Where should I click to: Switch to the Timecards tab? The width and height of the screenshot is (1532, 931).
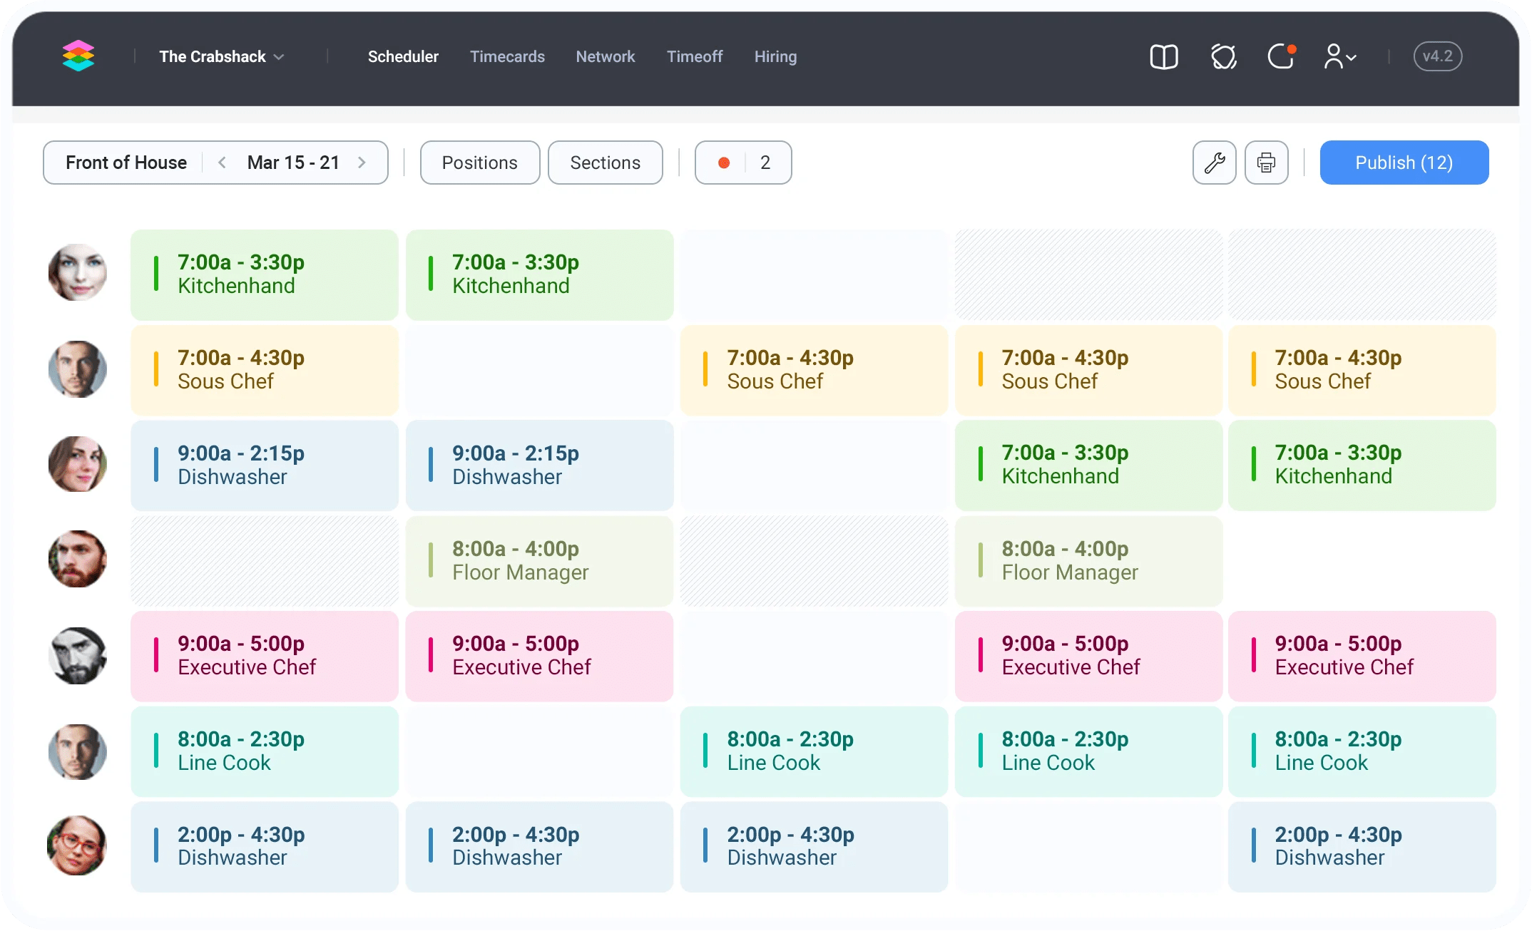tap(507, 56)
